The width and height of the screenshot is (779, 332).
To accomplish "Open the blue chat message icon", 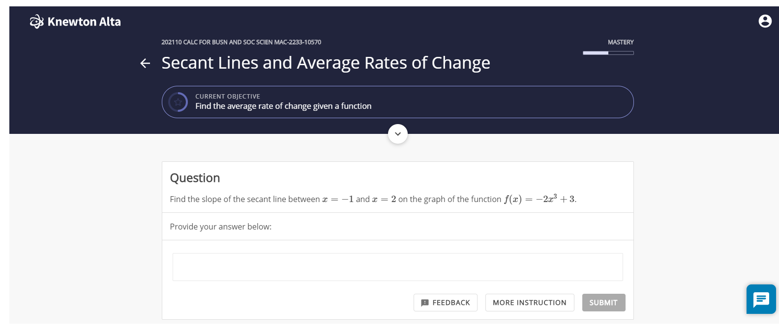I will point(761,299).
